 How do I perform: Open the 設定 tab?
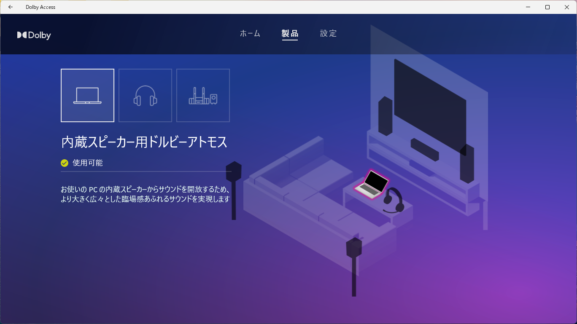329,34
